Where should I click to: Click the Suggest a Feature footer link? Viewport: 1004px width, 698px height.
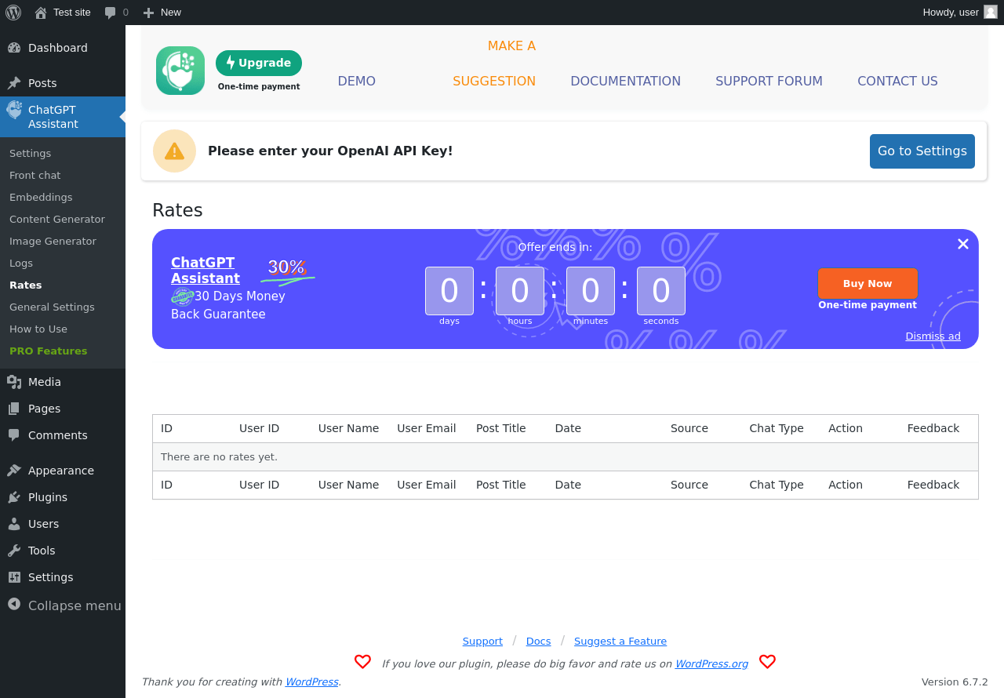coord(620,642)
